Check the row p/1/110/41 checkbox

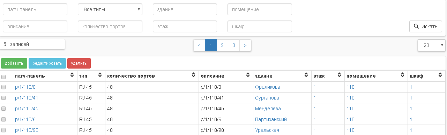point(3,98)
